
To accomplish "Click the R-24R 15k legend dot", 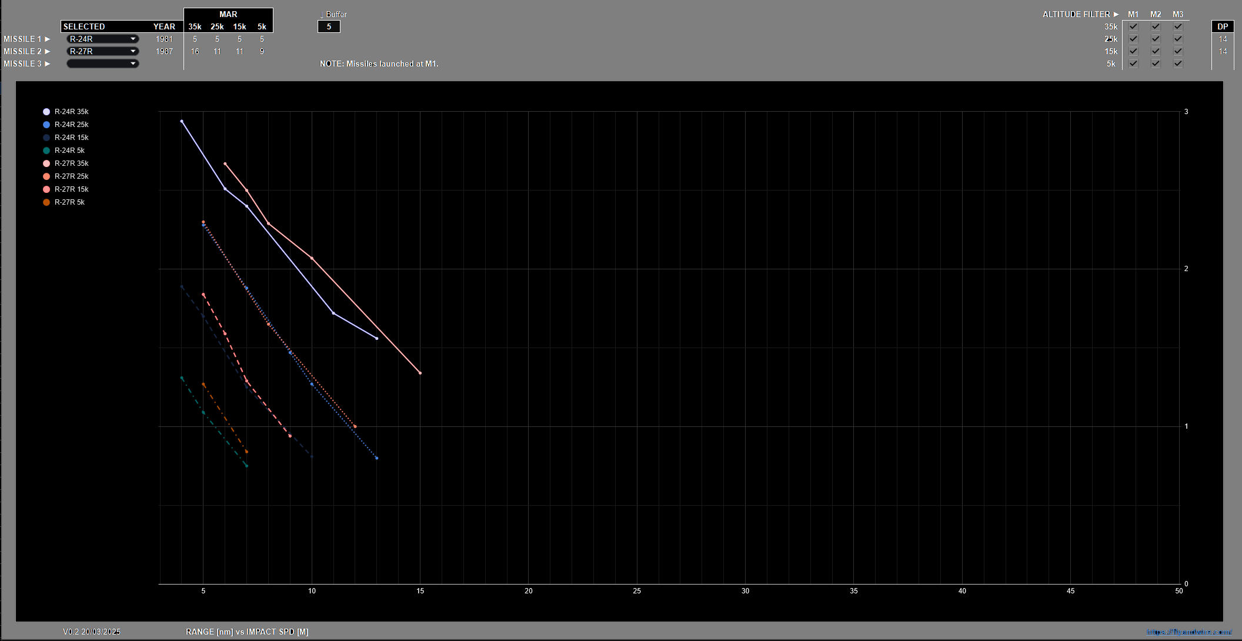I will coord(46,138).
